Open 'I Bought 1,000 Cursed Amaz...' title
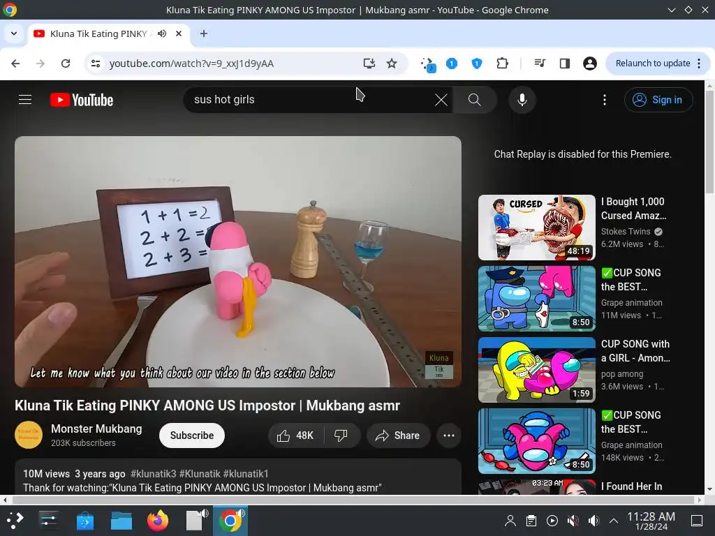715x536 pixels. click(x=633, y=208)
